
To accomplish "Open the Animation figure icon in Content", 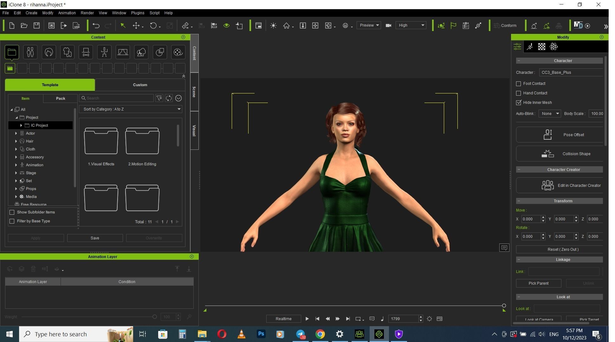I will pos(104,52).
